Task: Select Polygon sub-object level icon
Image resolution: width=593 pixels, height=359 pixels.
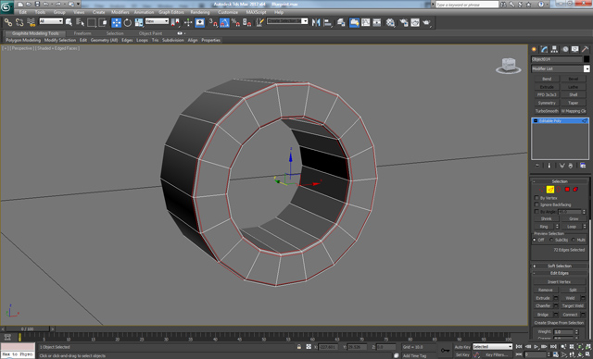Action: pos(567,189)
